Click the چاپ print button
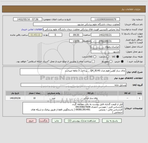Viewport: 148px width, 143px height. coord(57,121)
